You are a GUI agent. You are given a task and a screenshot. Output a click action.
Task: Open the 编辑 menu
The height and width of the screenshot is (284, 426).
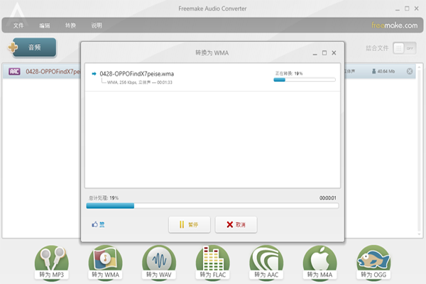pyautogui.click(x=45, y=26)
